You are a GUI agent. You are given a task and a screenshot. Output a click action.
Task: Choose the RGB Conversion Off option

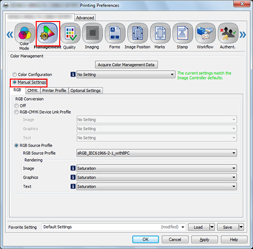16,106
